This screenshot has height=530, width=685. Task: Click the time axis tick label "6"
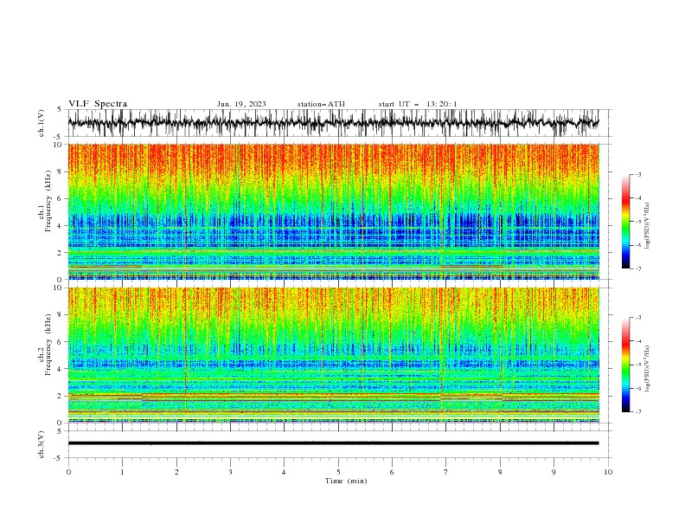tap(392, 472)
